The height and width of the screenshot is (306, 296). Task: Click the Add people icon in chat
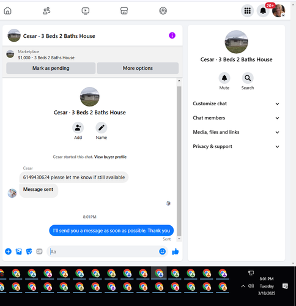[78, 128]
